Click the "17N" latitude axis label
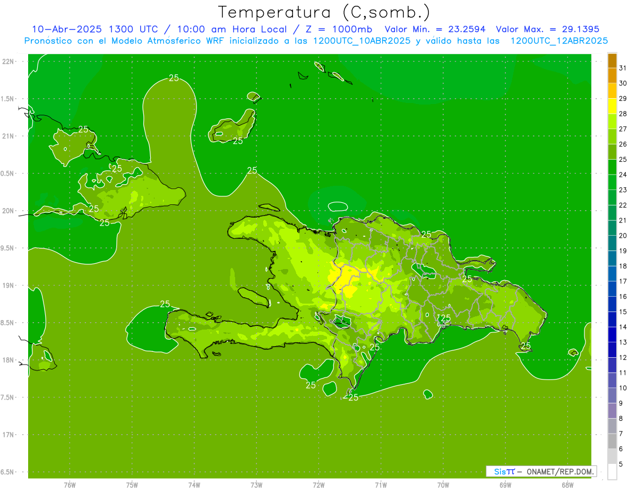The width and height of the screenshot is (637, 492). [x=8, y=435]
